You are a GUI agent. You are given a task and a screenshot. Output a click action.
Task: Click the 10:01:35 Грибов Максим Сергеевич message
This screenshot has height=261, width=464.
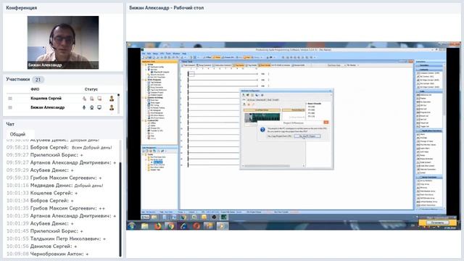point(56,208)
